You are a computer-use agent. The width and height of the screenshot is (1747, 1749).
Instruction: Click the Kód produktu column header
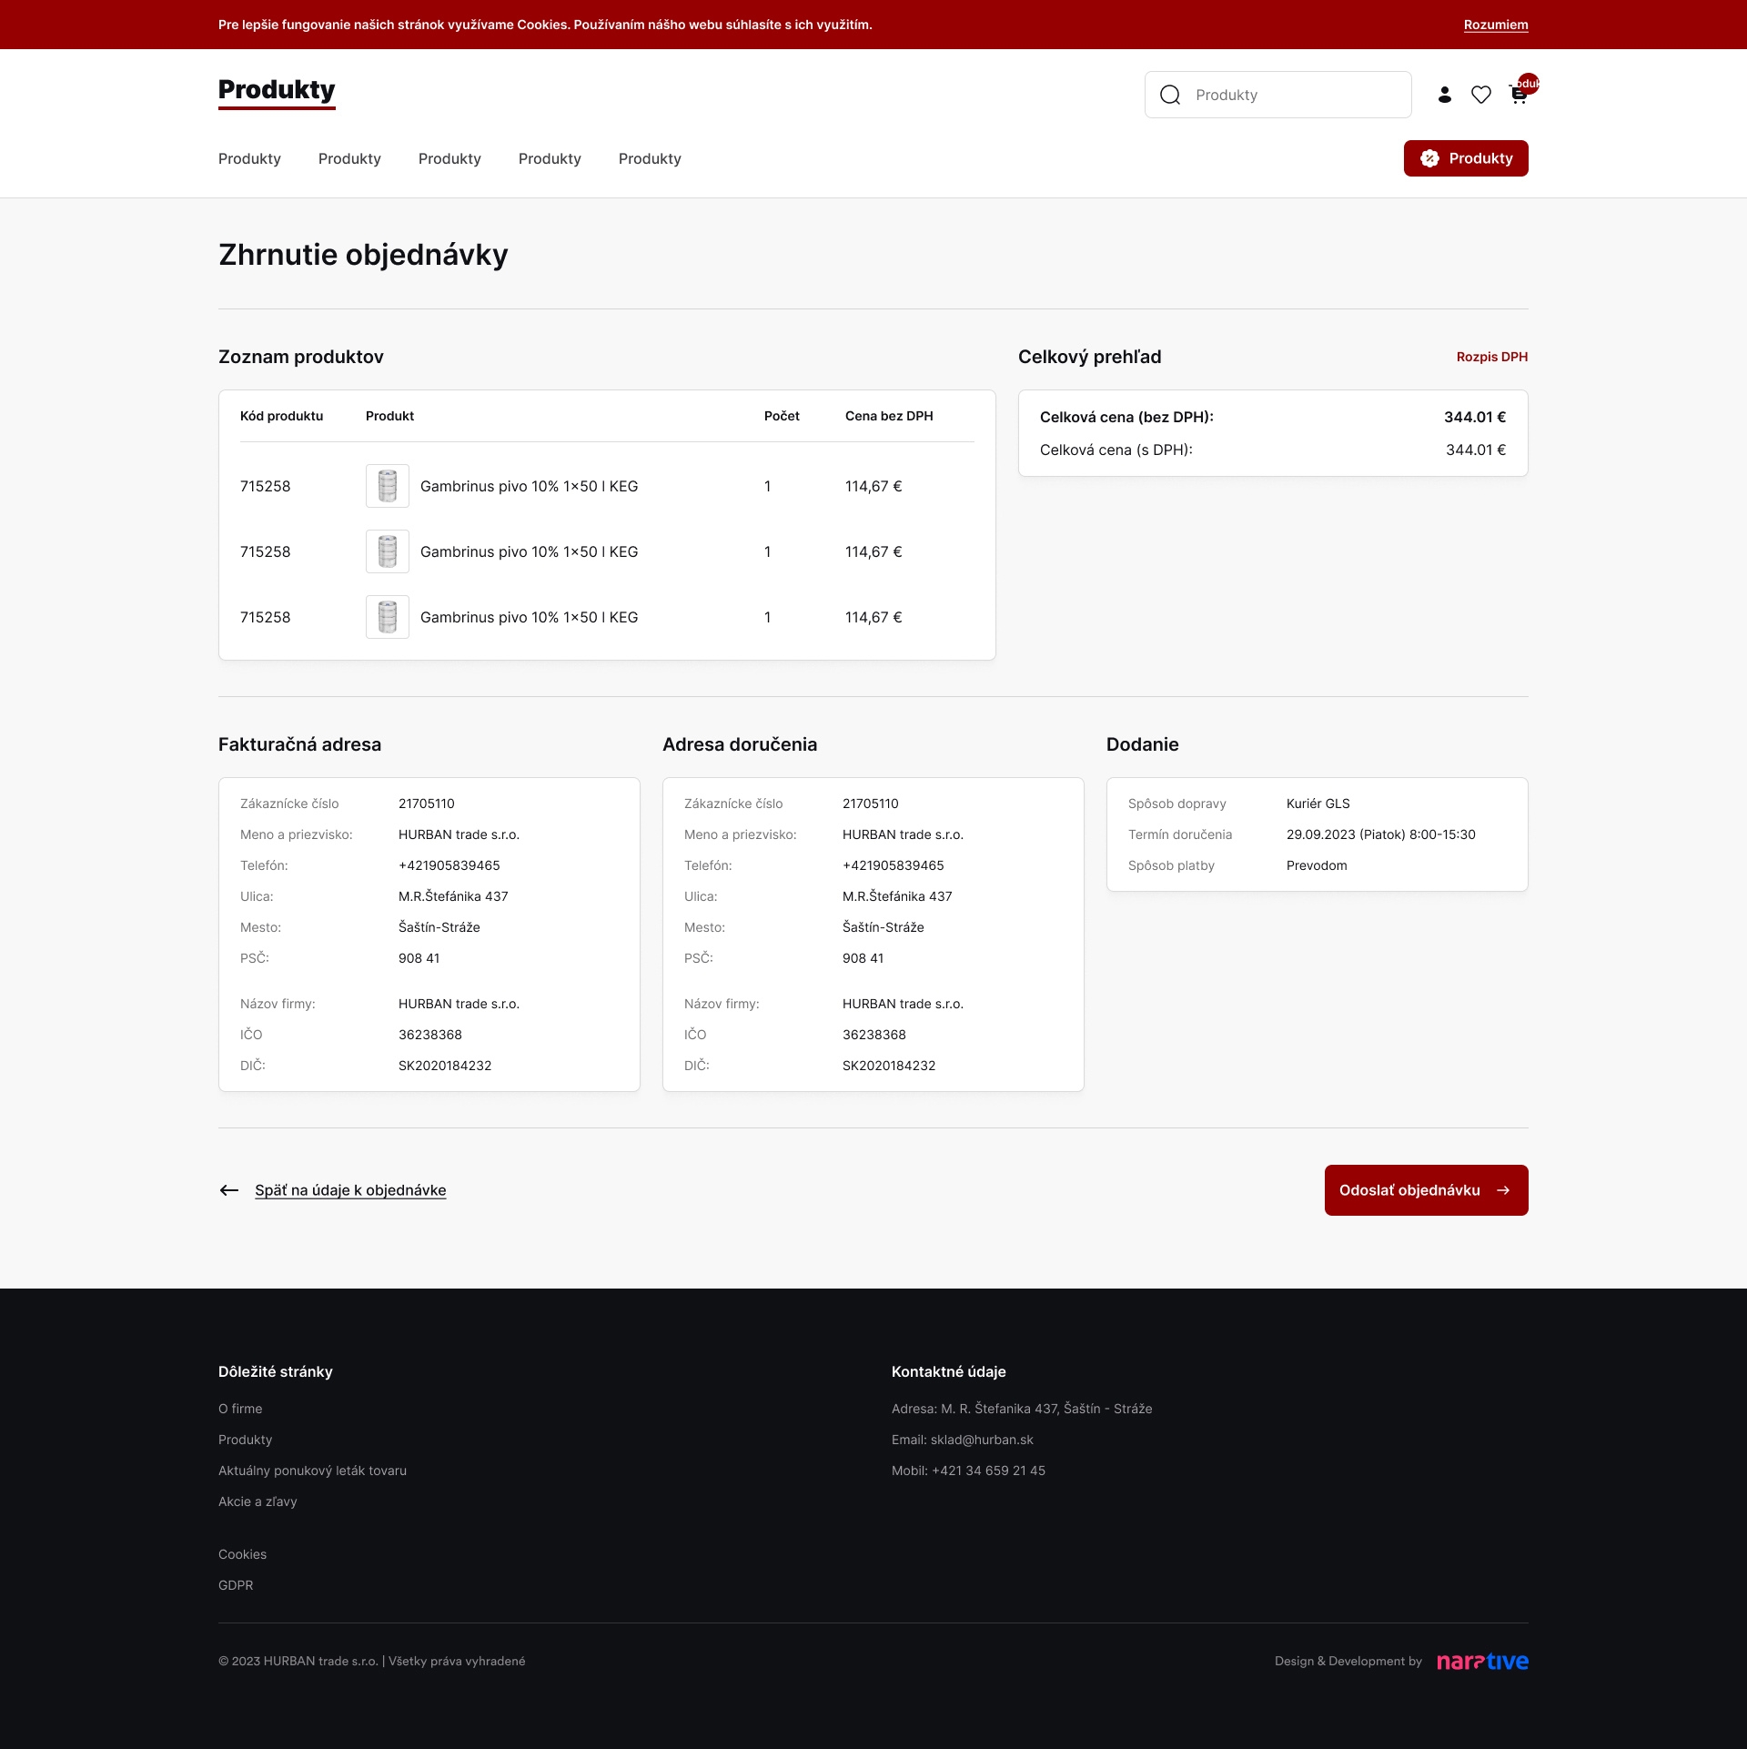282,416
